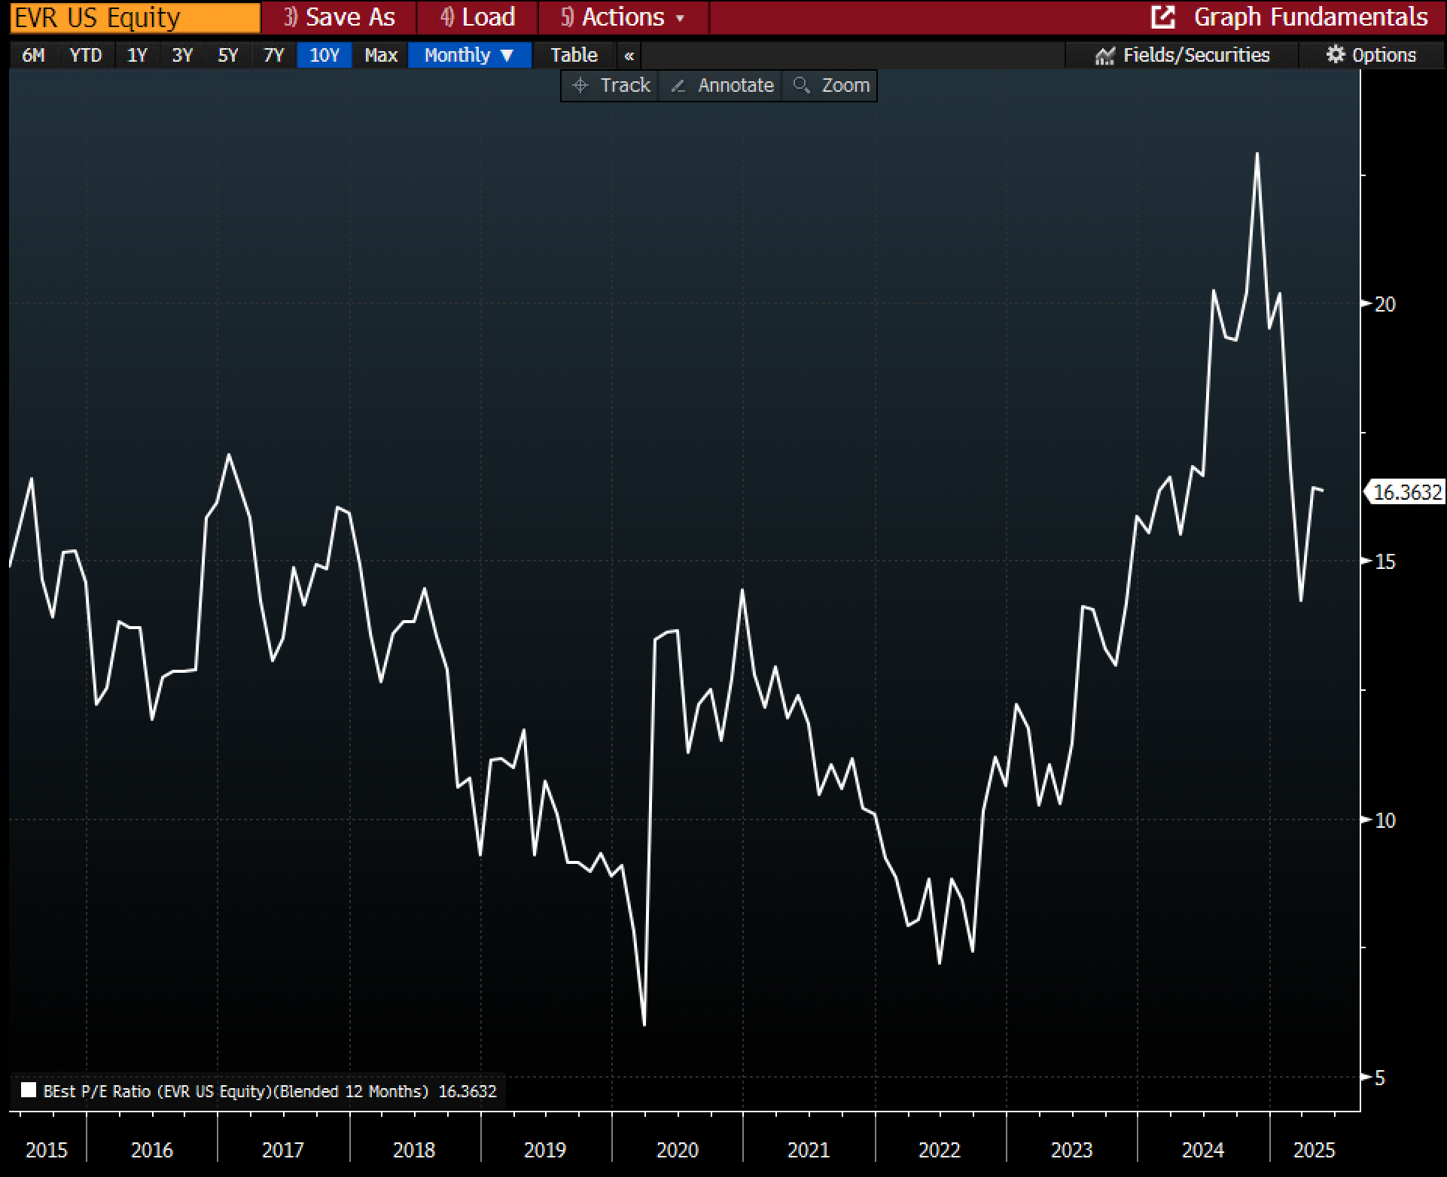Open Graph Fundamentals title link
Image resolution: width=1447 pixels, height=1177 pixels.
[x=1311, y=17]
